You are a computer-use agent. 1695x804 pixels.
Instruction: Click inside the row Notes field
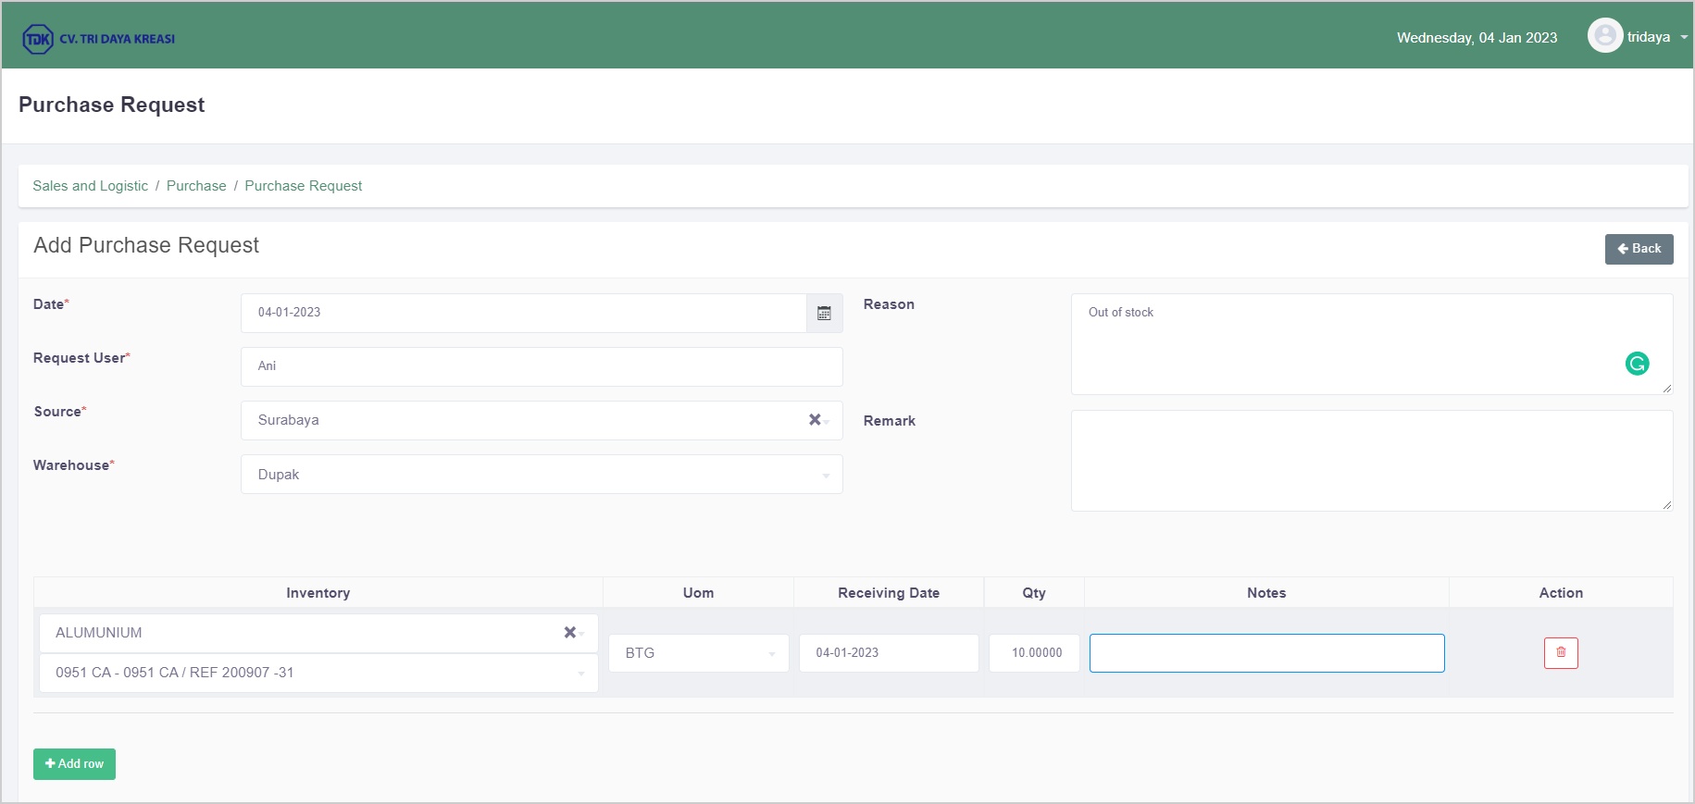[x=1265, y=653]
